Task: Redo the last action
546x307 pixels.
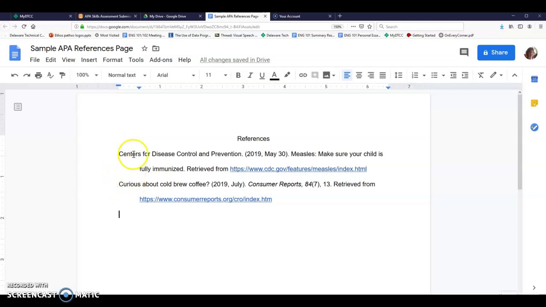Action: pyautogui.click(x=26, y=75)
